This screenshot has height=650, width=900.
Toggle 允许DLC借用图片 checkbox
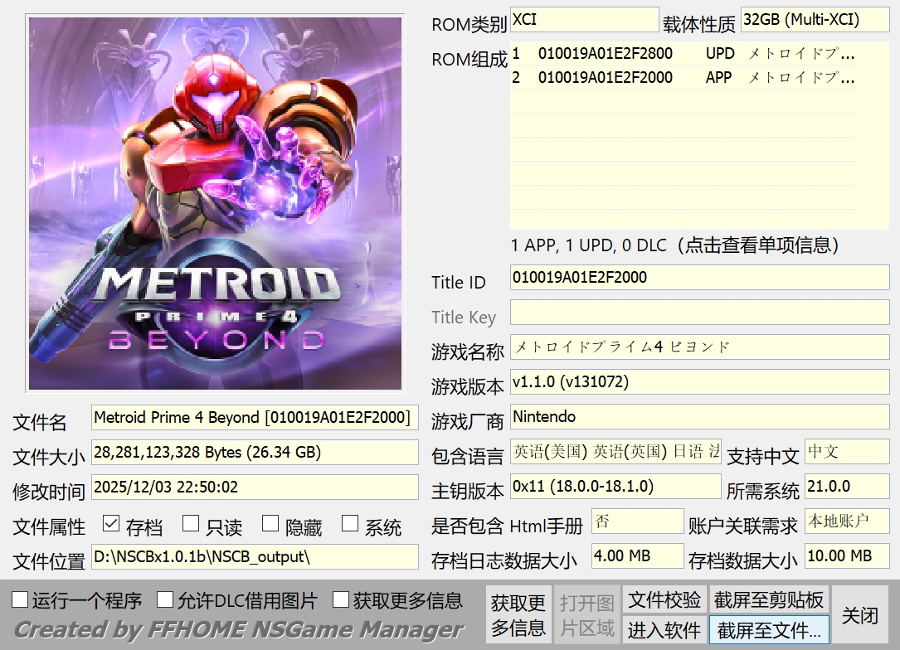tap(166, 599)
